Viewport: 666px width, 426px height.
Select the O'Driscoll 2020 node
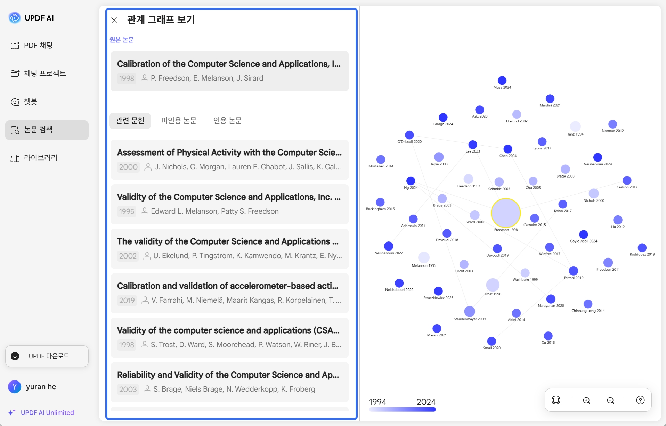point(409,135)
